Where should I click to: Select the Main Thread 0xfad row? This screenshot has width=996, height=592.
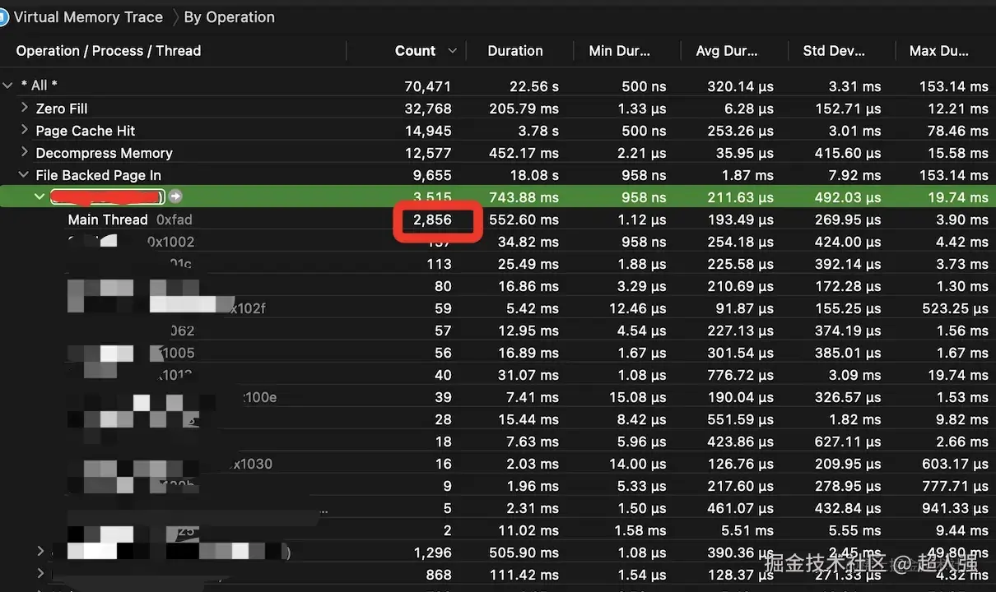[498, 220]
